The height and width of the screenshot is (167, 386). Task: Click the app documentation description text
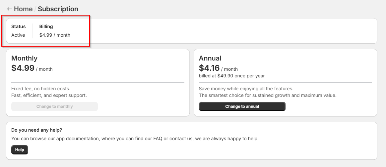click(x=135, y=139)
